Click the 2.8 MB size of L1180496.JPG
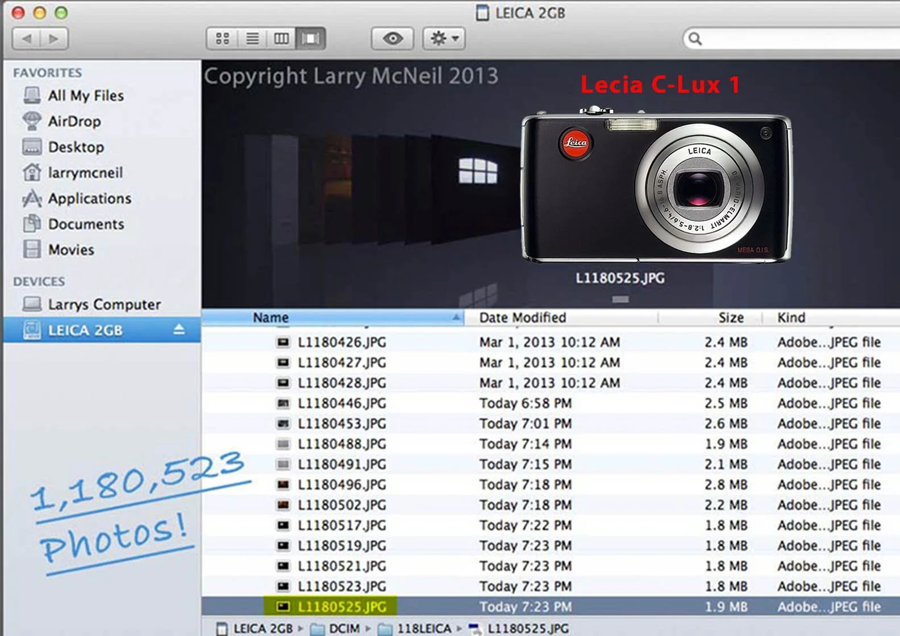 (x=726, y=484)
